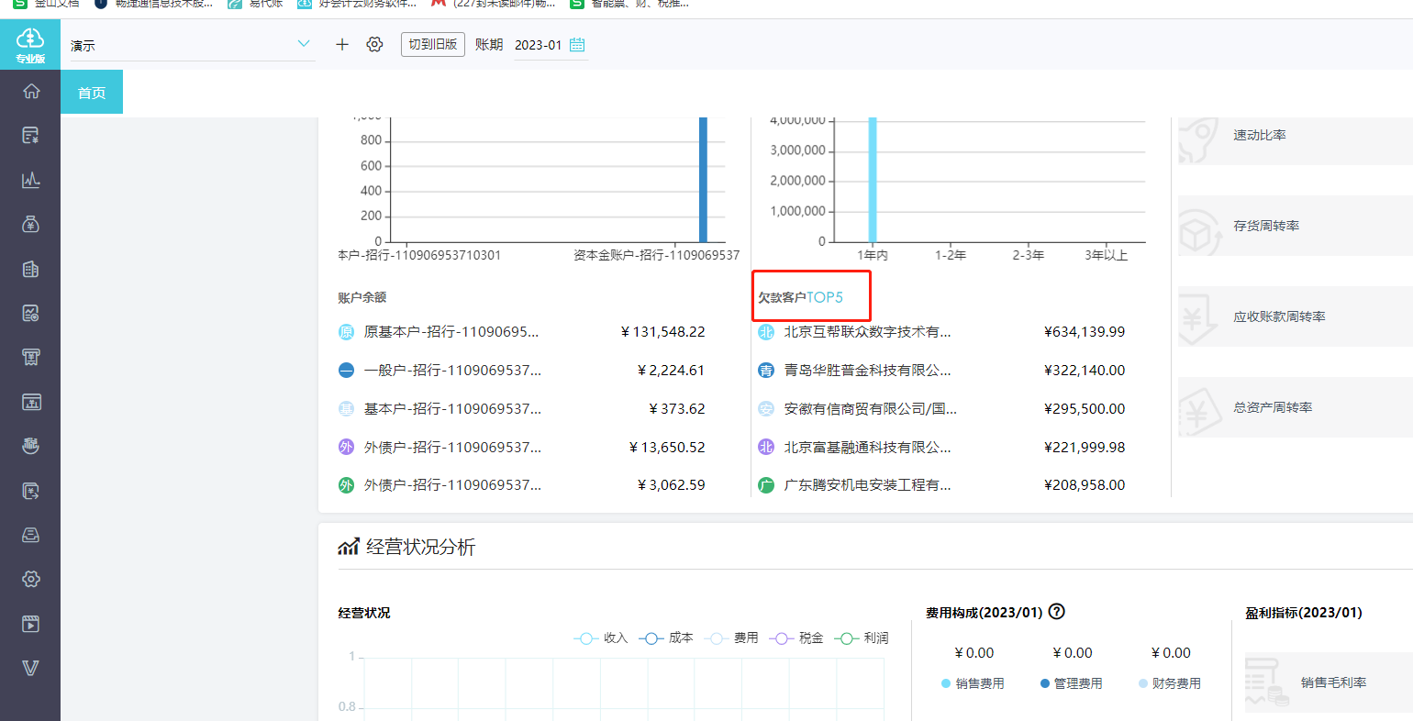
Task: Open the voucher icon in the sidebar
Action: pos(30,135)
